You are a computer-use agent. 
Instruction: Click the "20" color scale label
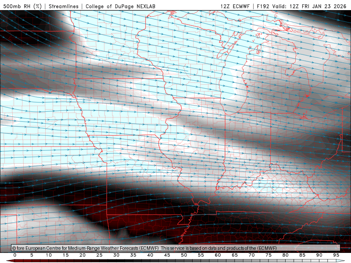point(82,255)
